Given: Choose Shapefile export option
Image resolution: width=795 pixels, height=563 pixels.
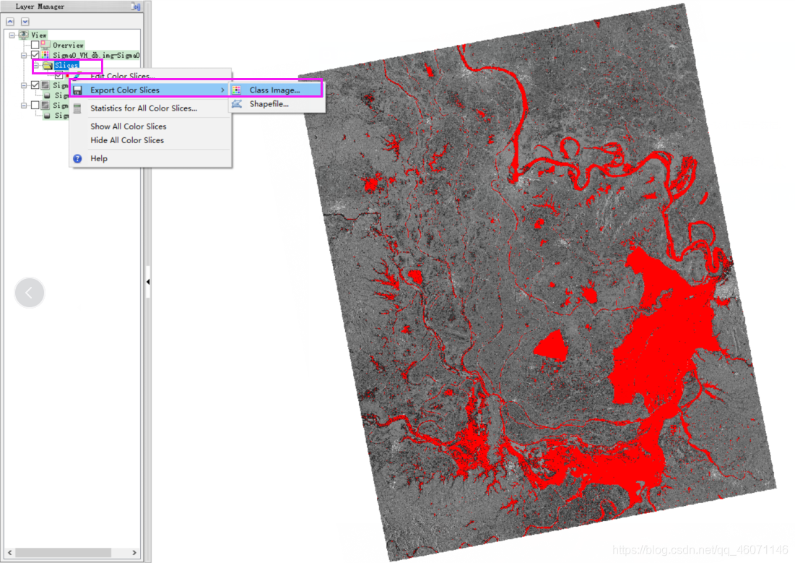Looking at the screenshot, I should tap(277, 103).
